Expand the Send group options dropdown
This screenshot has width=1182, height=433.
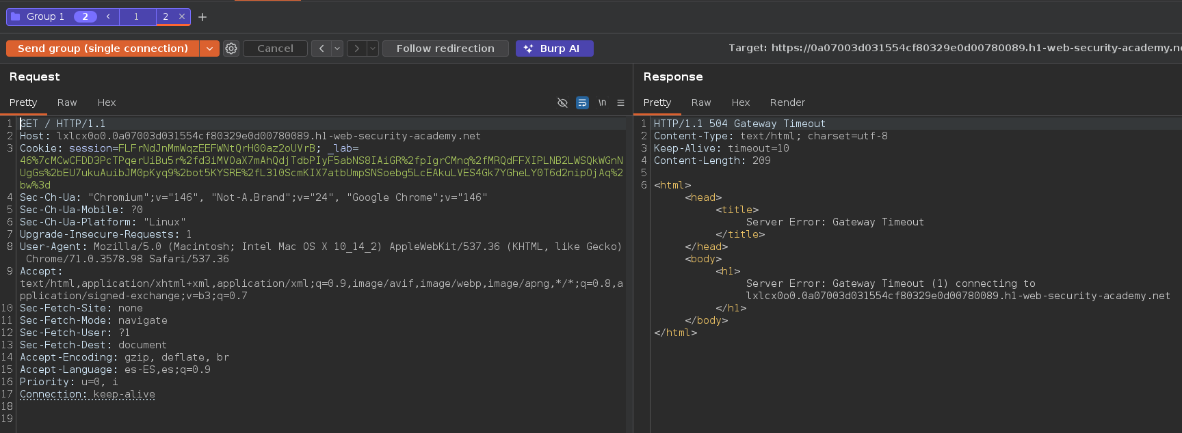pos(209,48)
